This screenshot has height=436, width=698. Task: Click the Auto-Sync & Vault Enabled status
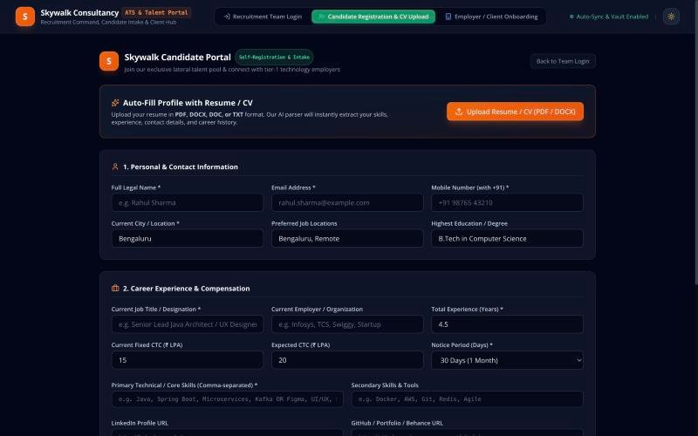click(x=608, y=17)
